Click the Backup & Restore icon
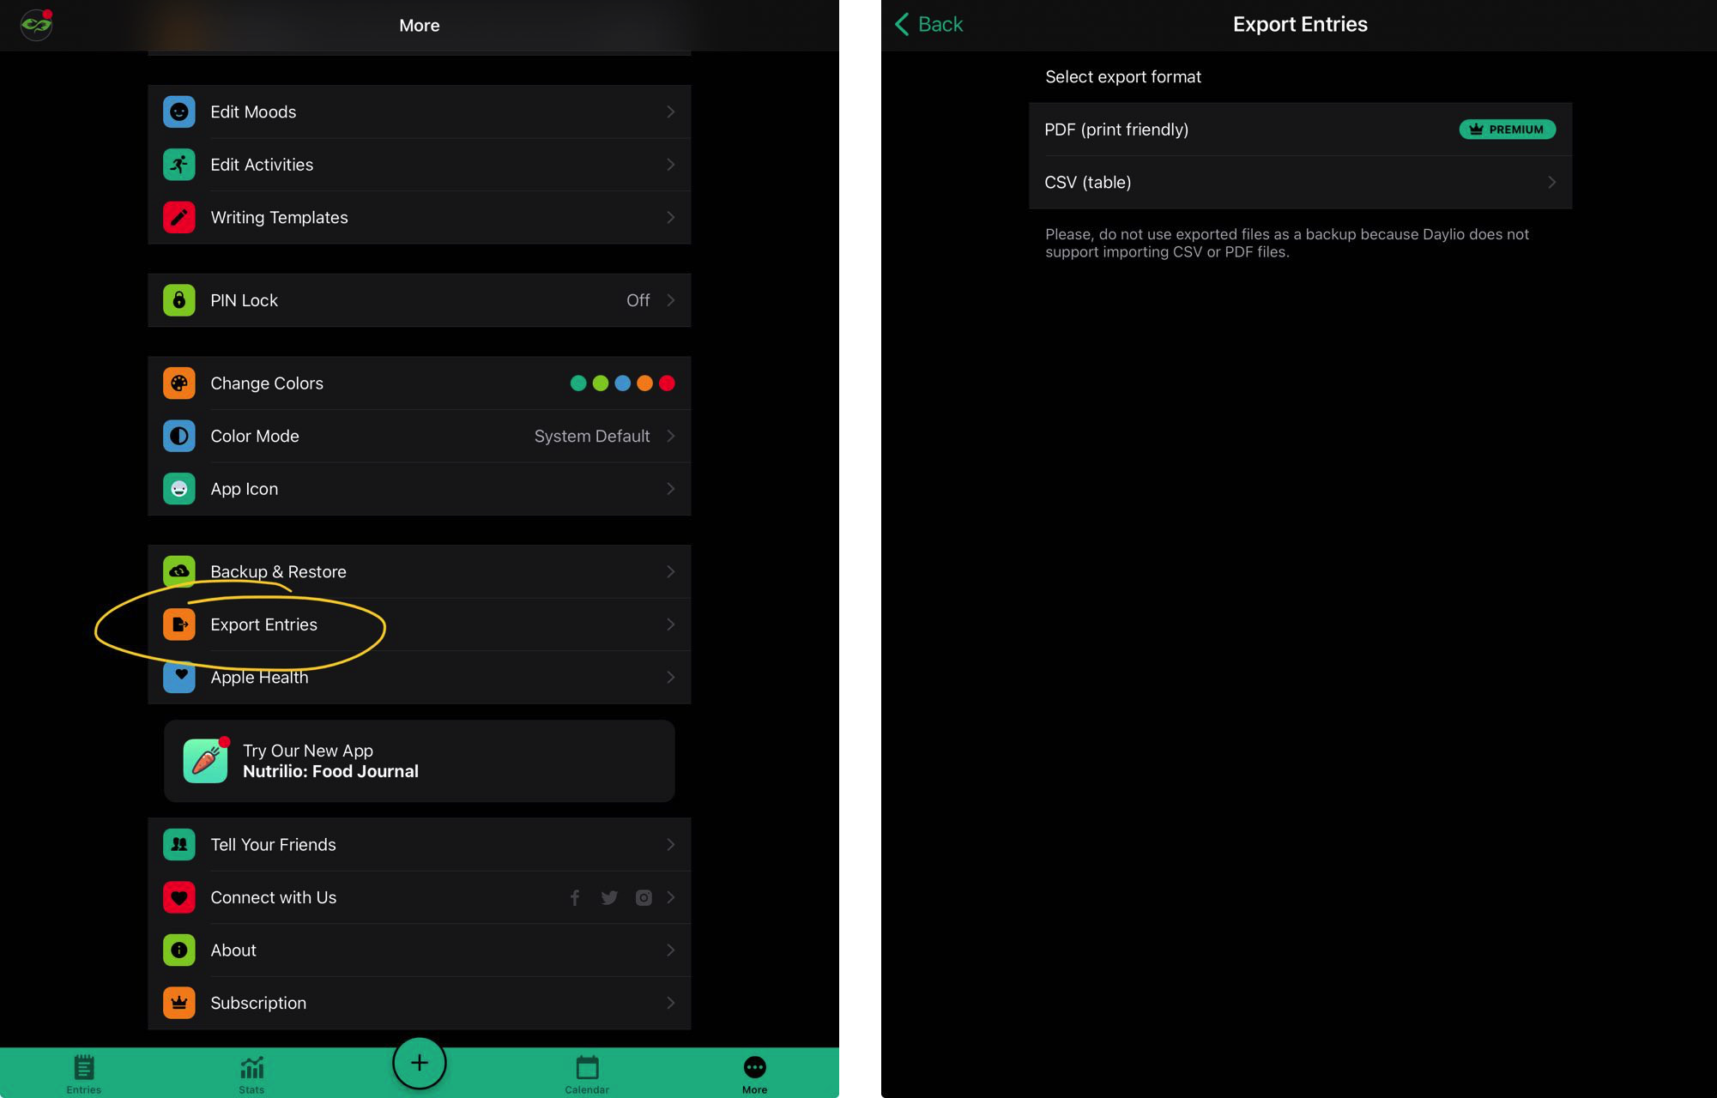The image size is (1717, 1098). tap(179, 570)
